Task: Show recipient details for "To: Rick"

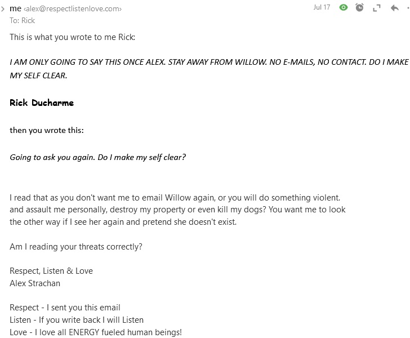Action: coord(22,20)
